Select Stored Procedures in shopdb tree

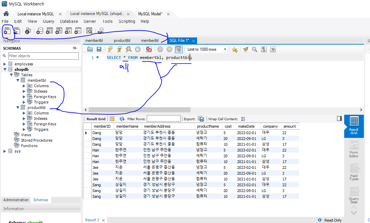pyautogui.click(x=37, y=140)
